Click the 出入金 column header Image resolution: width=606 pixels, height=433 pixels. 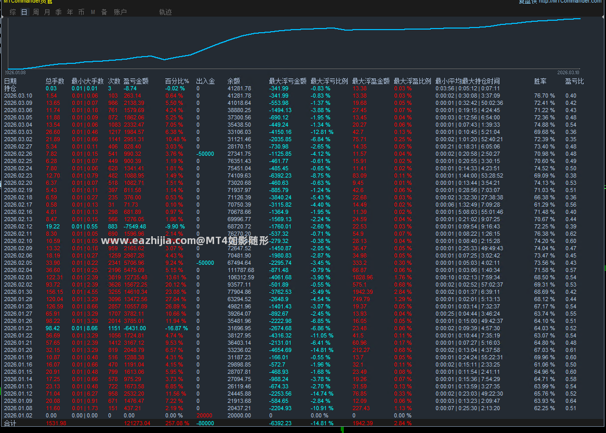[x=206, y=81]
